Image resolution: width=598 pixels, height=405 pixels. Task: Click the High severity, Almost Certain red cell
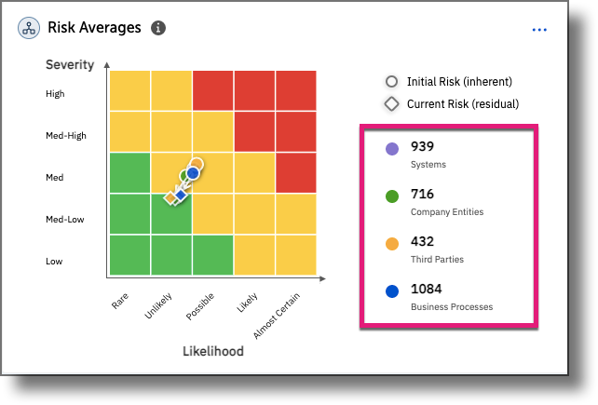296,90
